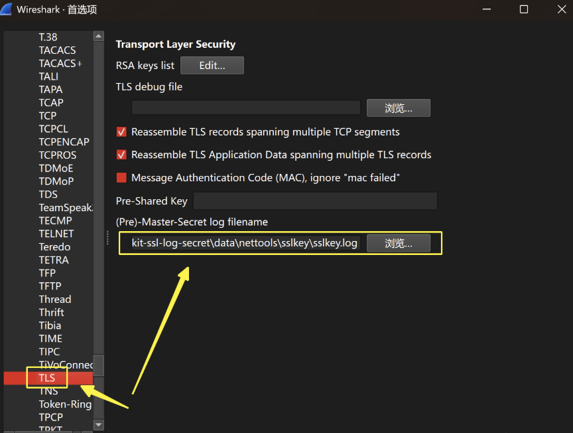Click the Master-Secret log filename field

pos(246,243)
